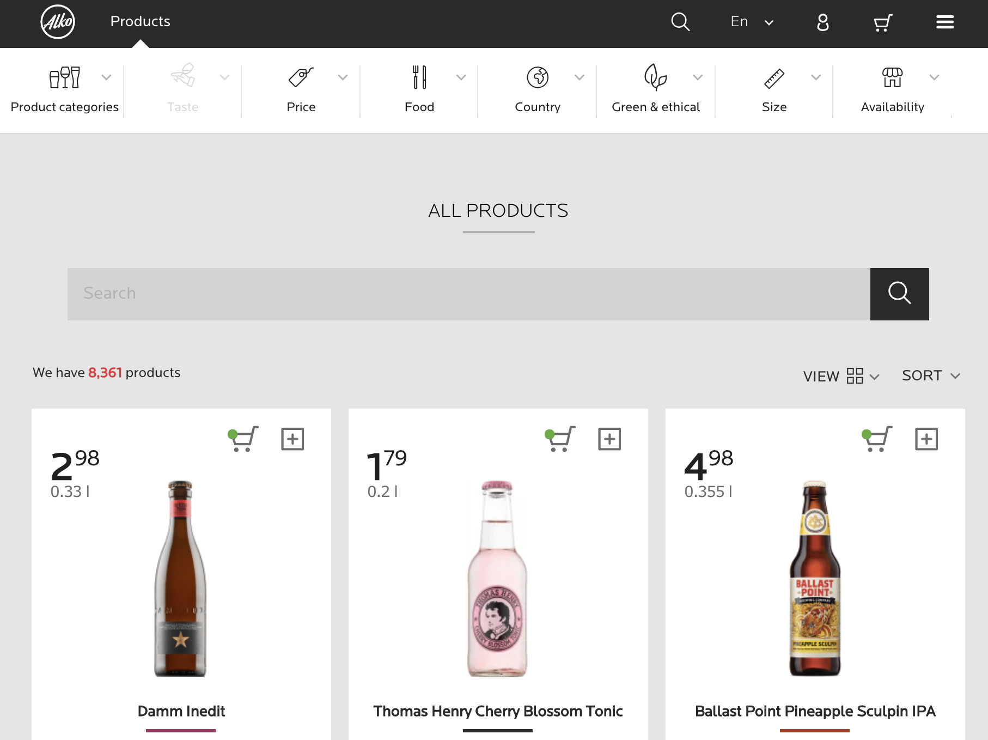Expand the Availability filter chevron
Screen dimensions: 988x740
[935, 77]
